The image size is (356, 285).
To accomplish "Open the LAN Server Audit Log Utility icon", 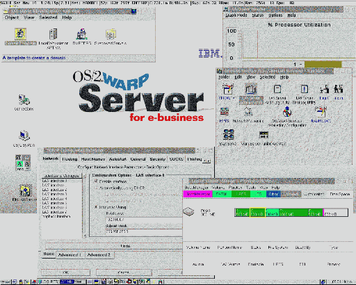I will 277,89.
